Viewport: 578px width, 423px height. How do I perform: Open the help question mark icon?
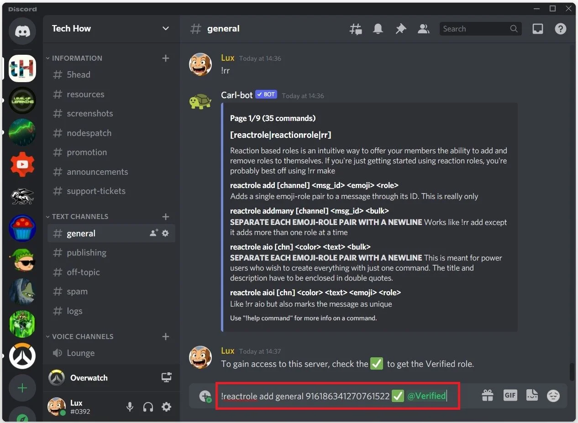pos(560,29)
